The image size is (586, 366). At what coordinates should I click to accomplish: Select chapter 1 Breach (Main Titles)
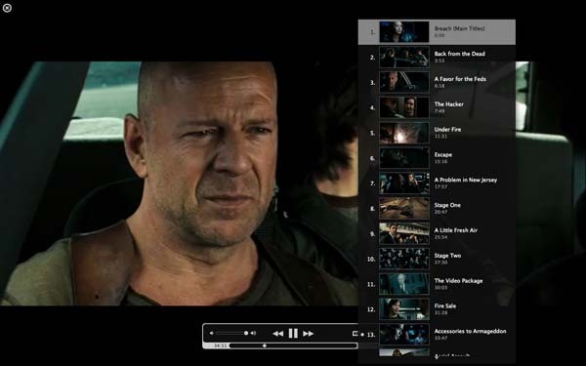coord(437,32)
